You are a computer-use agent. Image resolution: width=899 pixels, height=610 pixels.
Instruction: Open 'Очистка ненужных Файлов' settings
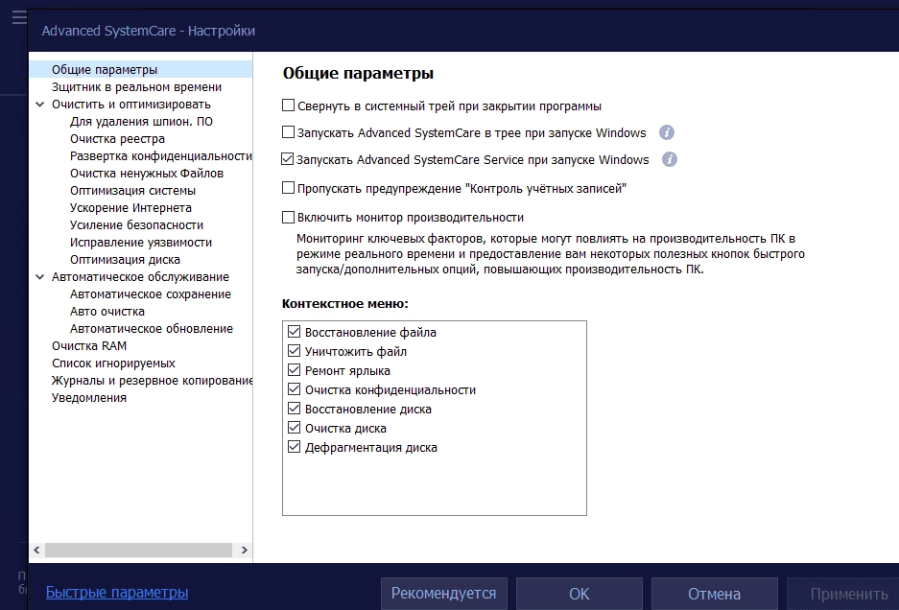146,174
